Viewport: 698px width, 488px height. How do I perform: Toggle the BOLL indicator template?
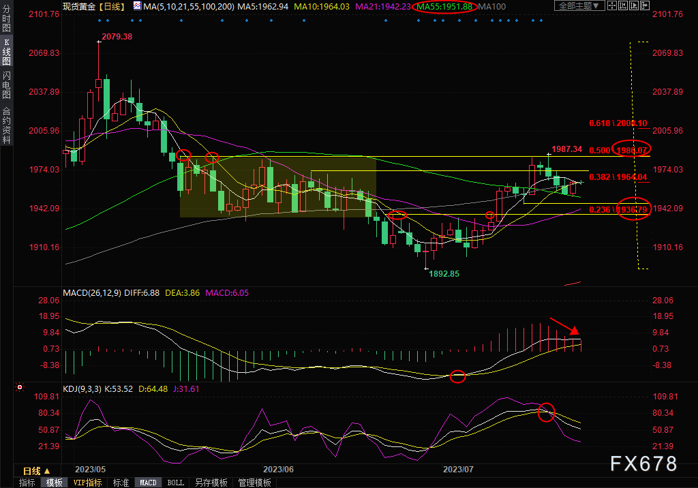click(175, 483)
